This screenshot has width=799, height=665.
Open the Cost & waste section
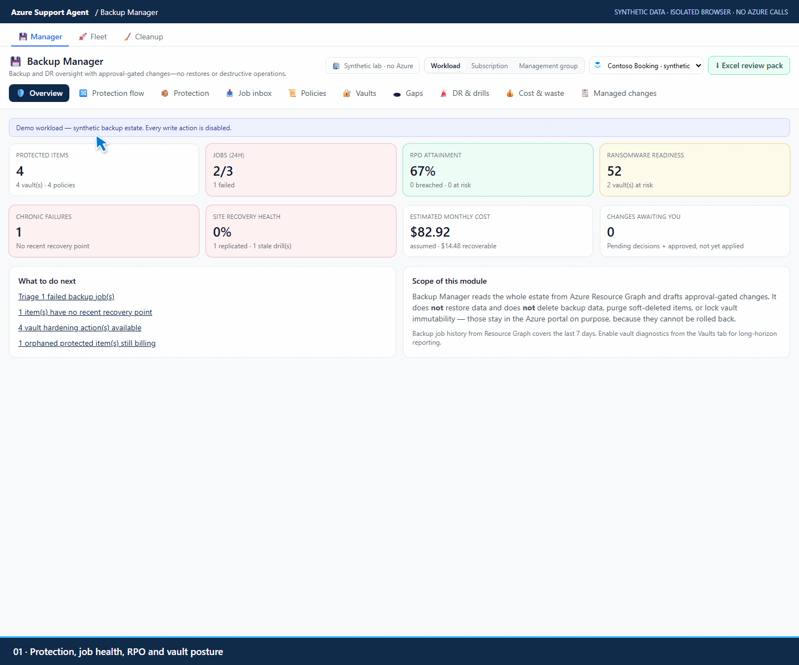point(535,93)
